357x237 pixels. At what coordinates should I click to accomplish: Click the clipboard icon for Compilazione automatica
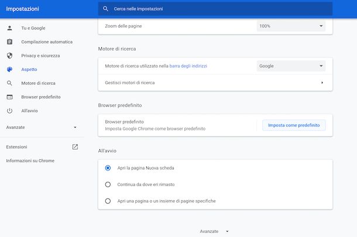click(x=9, y=42)
